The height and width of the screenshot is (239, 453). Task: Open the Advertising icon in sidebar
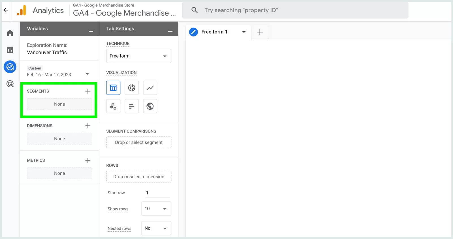pyautogui.click(x=10, y=84)
